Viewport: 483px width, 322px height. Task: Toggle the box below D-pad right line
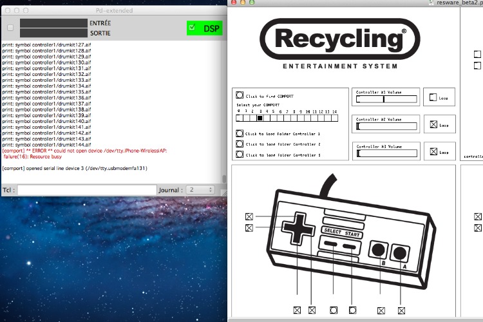pos(312,310)
